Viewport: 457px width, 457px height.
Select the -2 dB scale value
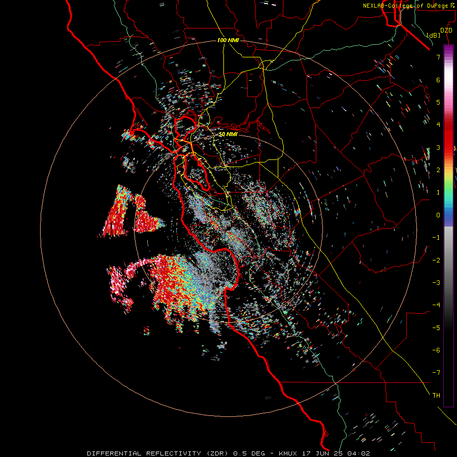(x=436, y=260)
